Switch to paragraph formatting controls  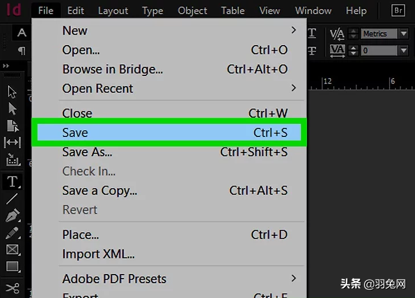(x=22, y=50)
